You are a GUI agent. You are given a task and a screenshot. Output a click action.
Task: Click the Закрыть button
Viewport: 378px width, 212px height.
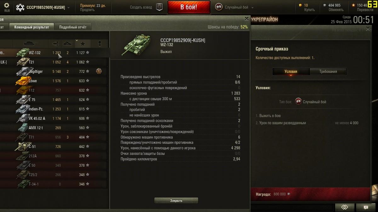(x=176, y=200)
